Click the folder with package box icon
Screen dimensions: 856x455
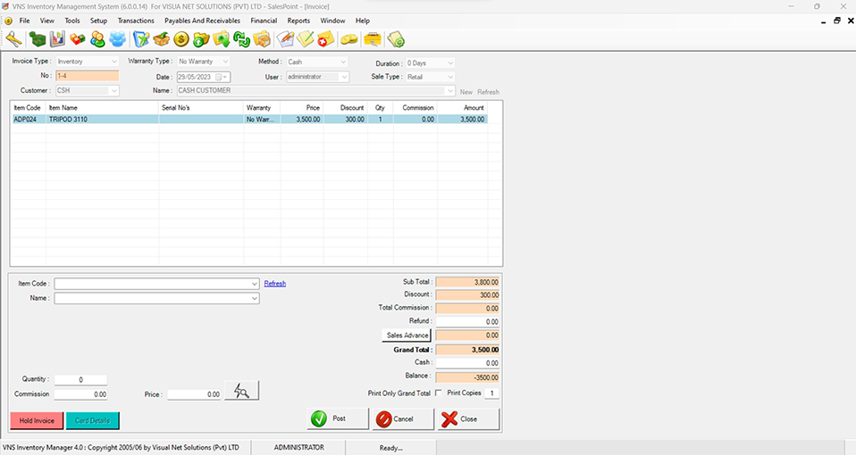point(262,39)
